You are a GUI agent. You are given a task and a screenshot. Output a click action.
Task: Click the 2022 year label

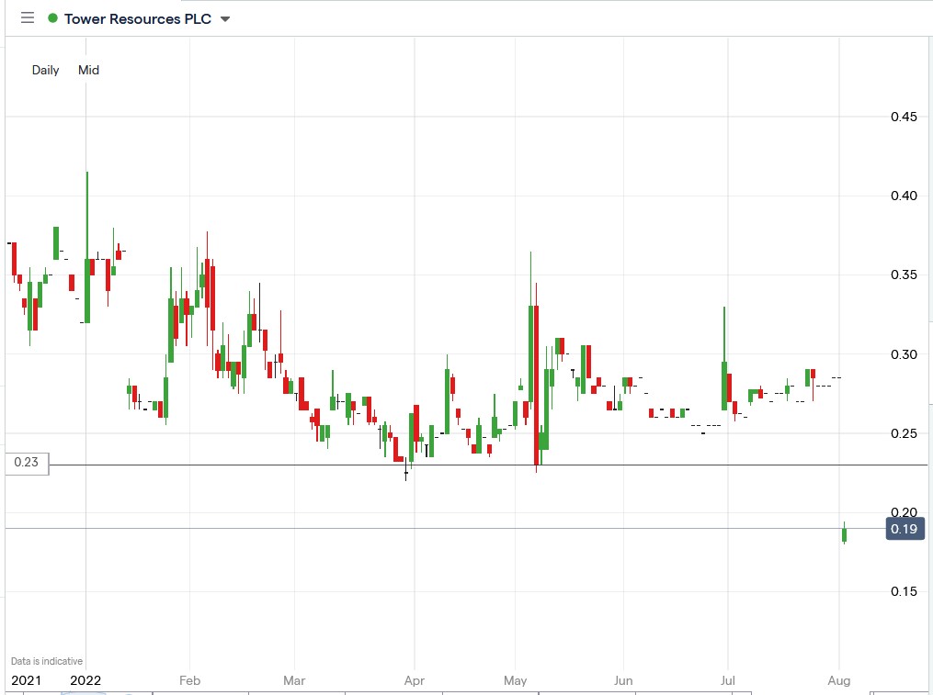coord(85,680)
